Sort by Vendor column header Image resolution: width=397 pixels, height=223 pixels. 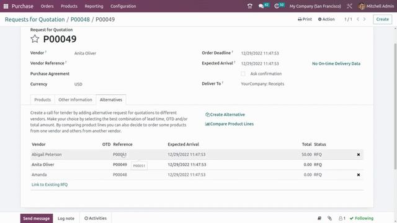point(38,144)
